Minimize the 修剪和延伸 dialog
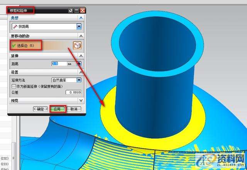Image resolution: width=247 pixels, height=170 pixels. (76, 10)
